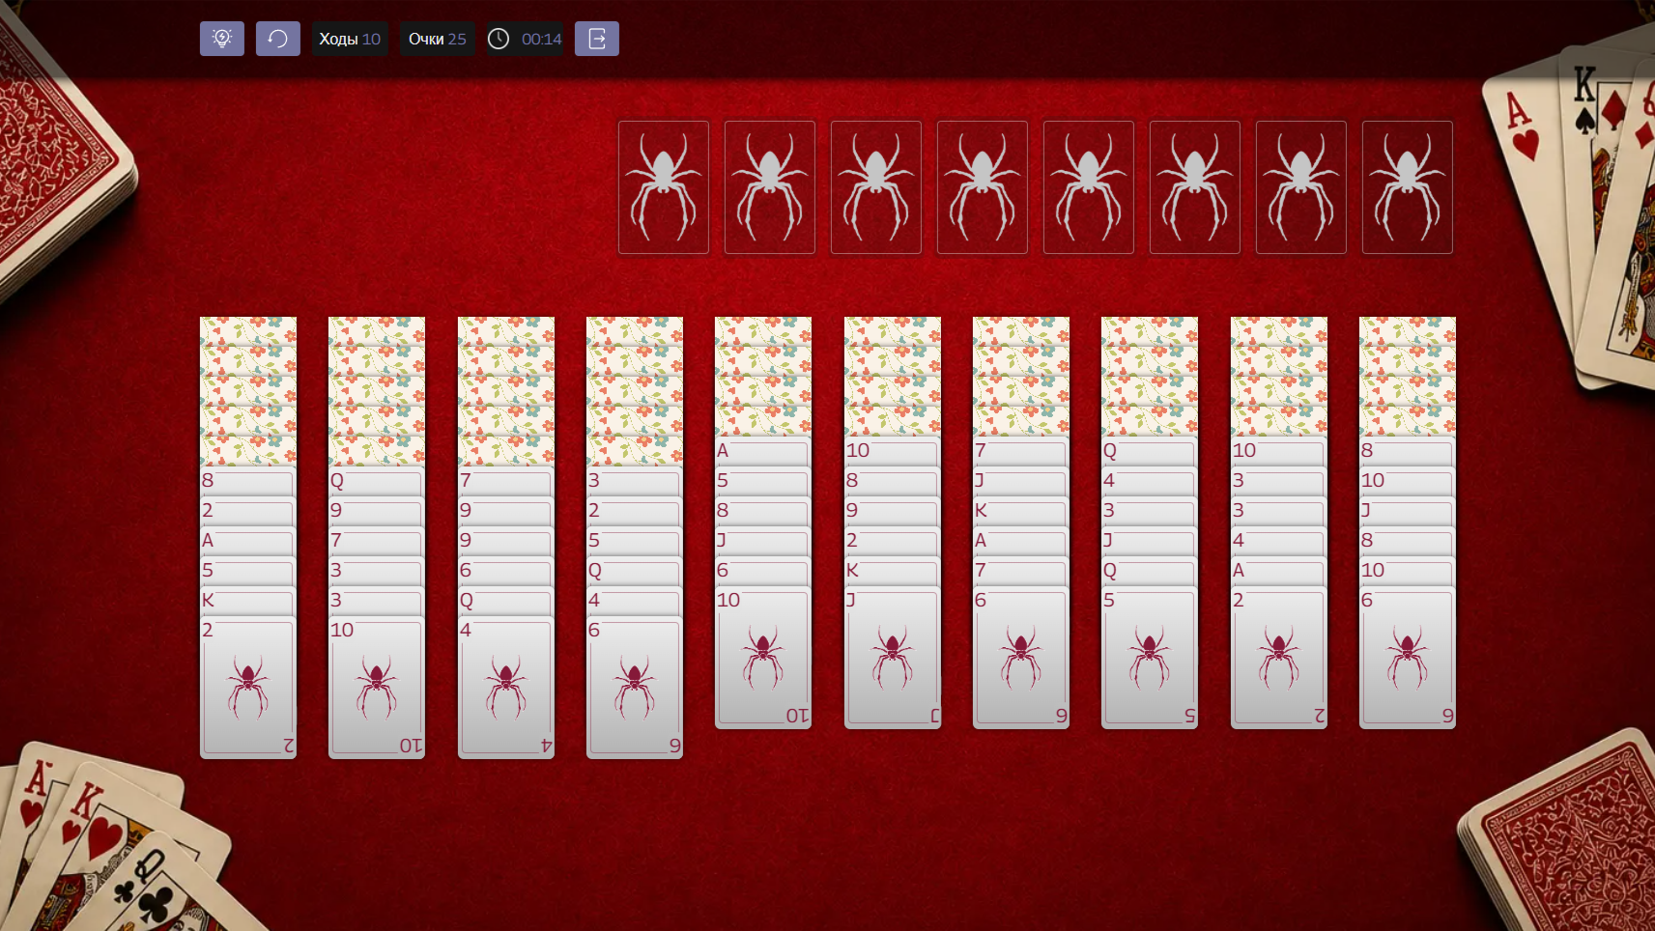Viewport: 1655px width, 931px height.
Task: Click the Q card in fourth column
Action: pyautogui.click(x=635, y=571)
